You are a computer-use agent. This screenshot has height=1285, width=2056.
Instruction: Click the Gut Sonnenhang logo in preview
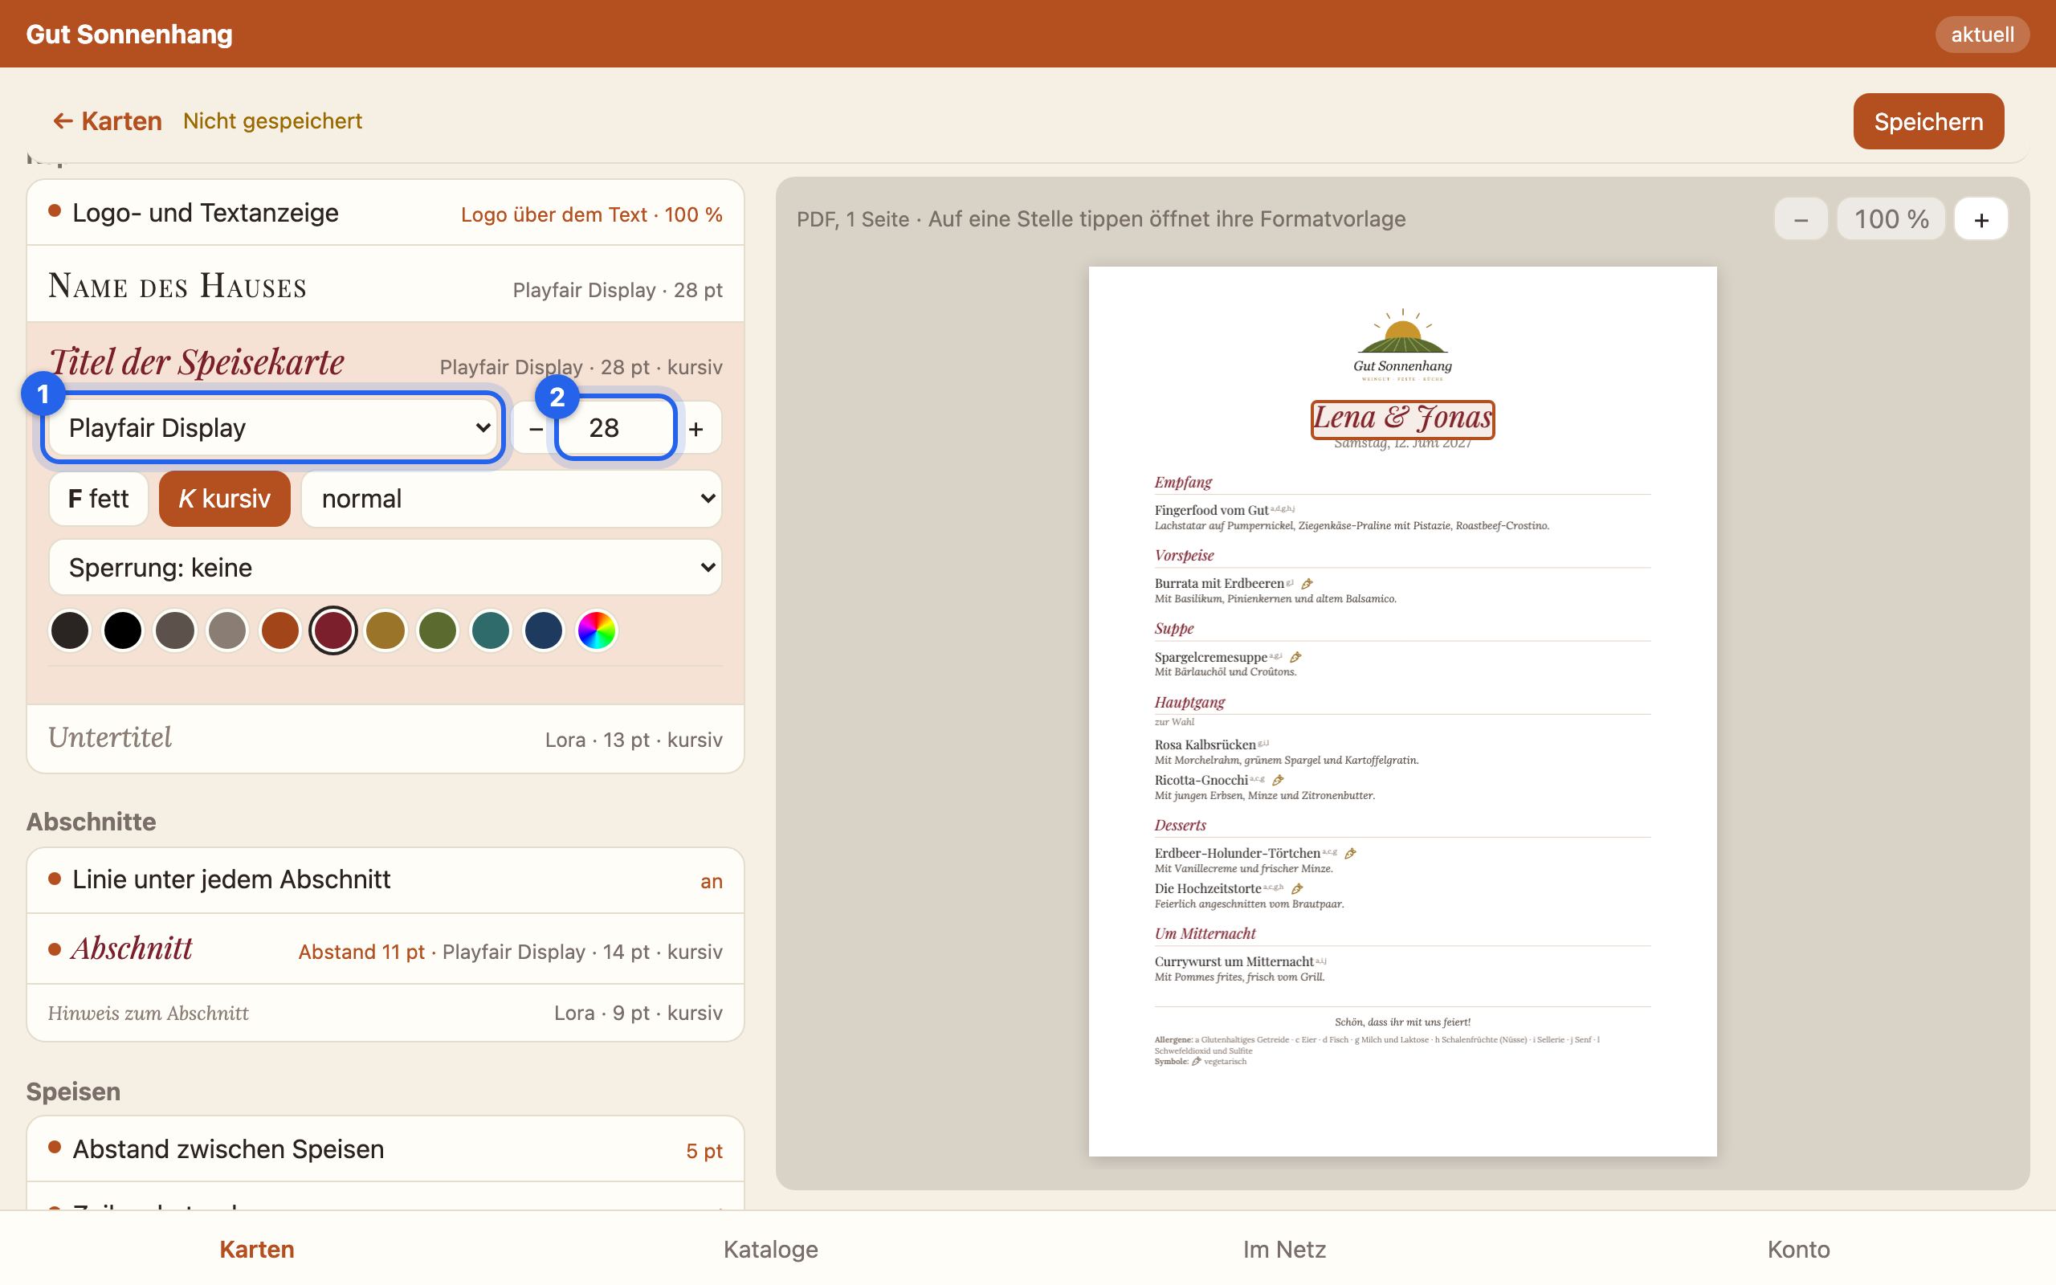pos(1403,345)
